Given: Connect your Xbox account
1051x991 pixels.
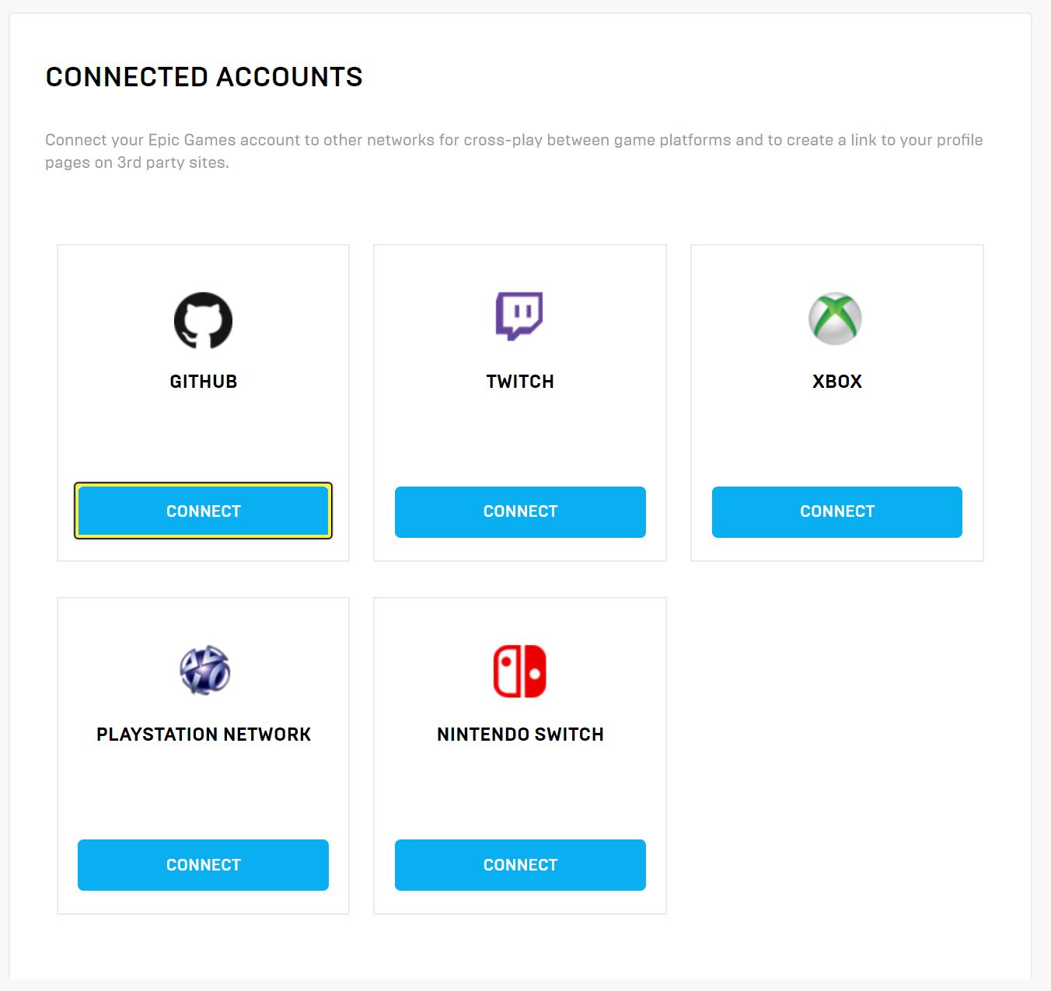Looking at the screenshot, I should 836,511.
